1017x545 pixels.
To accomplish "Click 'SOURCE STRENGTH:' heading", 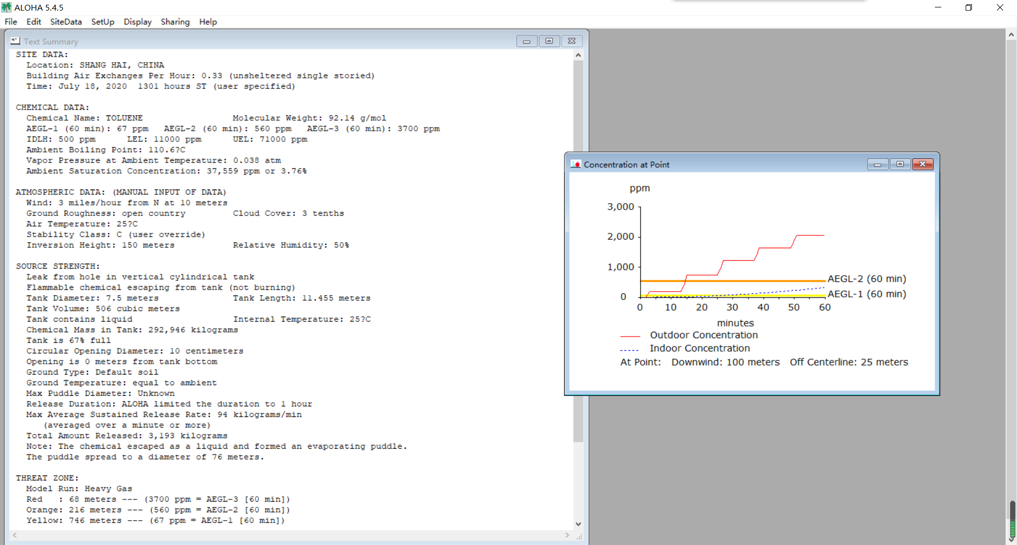I will [x=58, y=266].
